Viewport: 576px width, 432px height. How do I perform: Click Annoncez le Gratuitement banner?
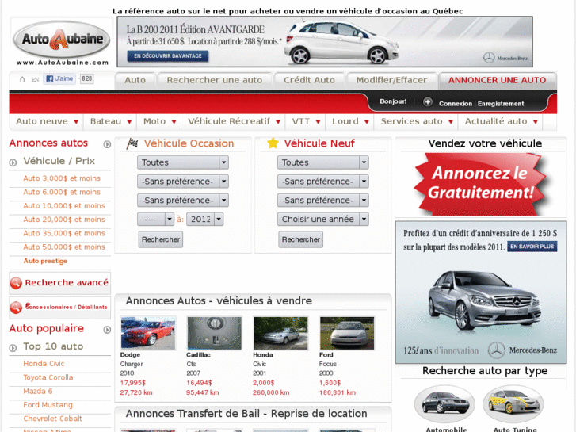point(481,184)
